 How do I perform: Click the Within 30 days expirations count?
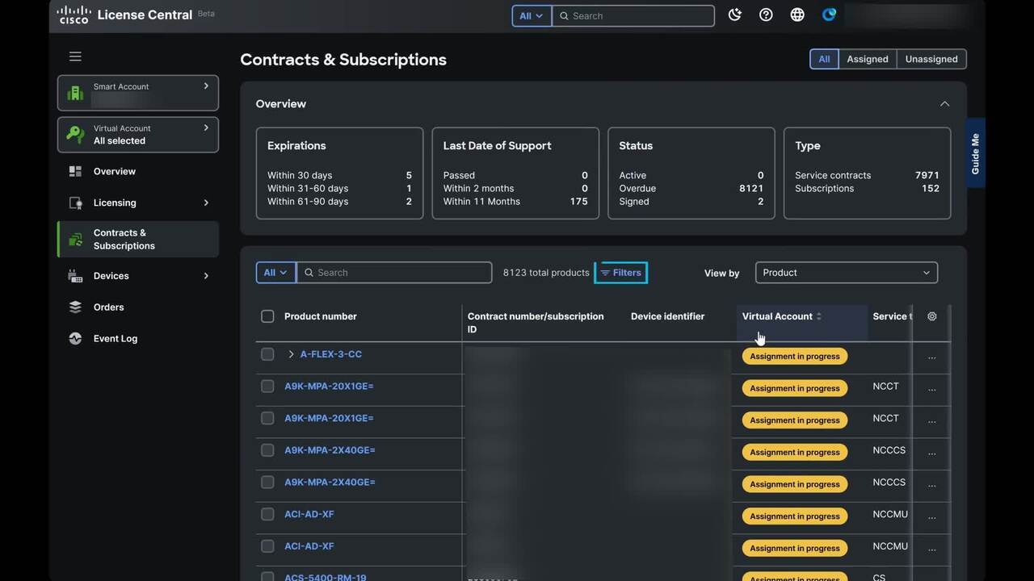click(x=409, y=175)
